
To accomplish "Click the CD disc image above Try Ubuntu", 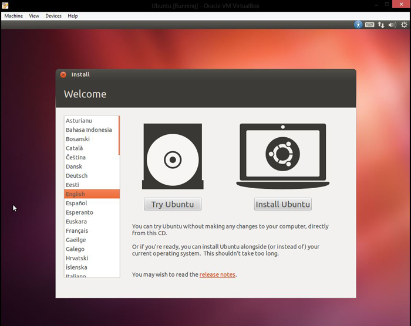I will pyautogui.click(x=173, y=157).
